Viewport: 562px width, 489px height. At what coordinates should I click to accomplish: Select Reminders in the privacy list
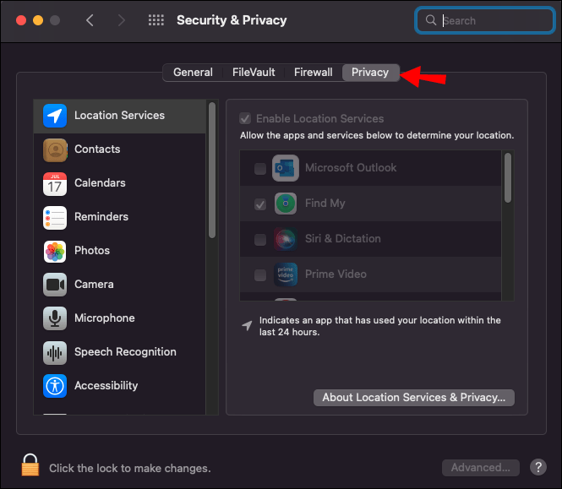[x=120, y=217]
